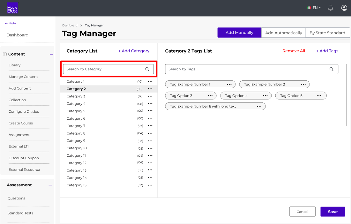351x224 pixels.
Task: Open more options for Category 9
Action: pos(150,141)
